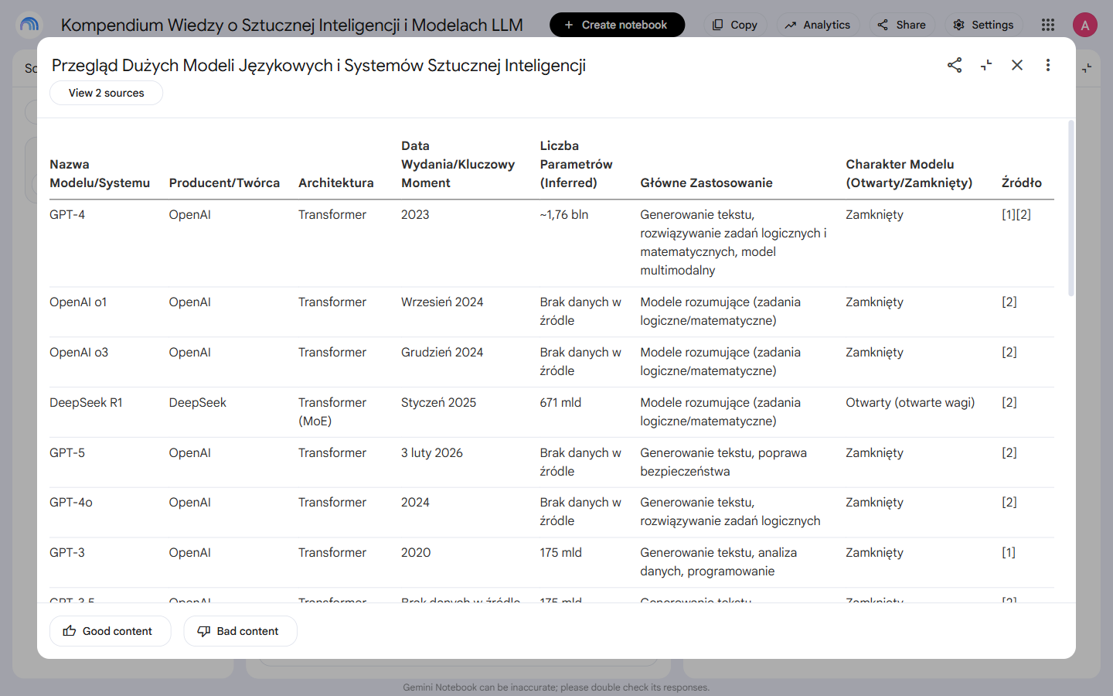
Task: Click 'Brak danych w źródle' in the GPT-5 row
Action: pos(580,462)
